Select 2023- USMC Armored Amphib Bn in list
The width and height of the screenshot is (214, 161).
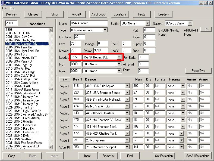[27, 114]
